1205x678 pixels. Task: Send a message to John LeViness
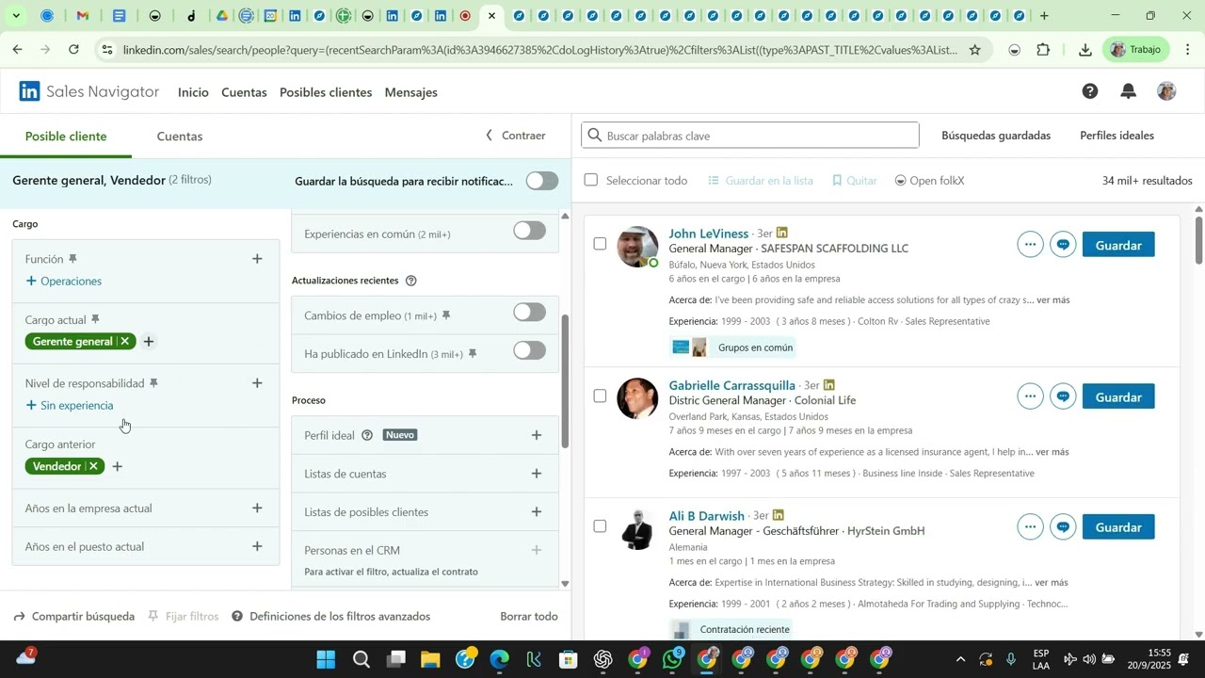tap(1064, 245)
